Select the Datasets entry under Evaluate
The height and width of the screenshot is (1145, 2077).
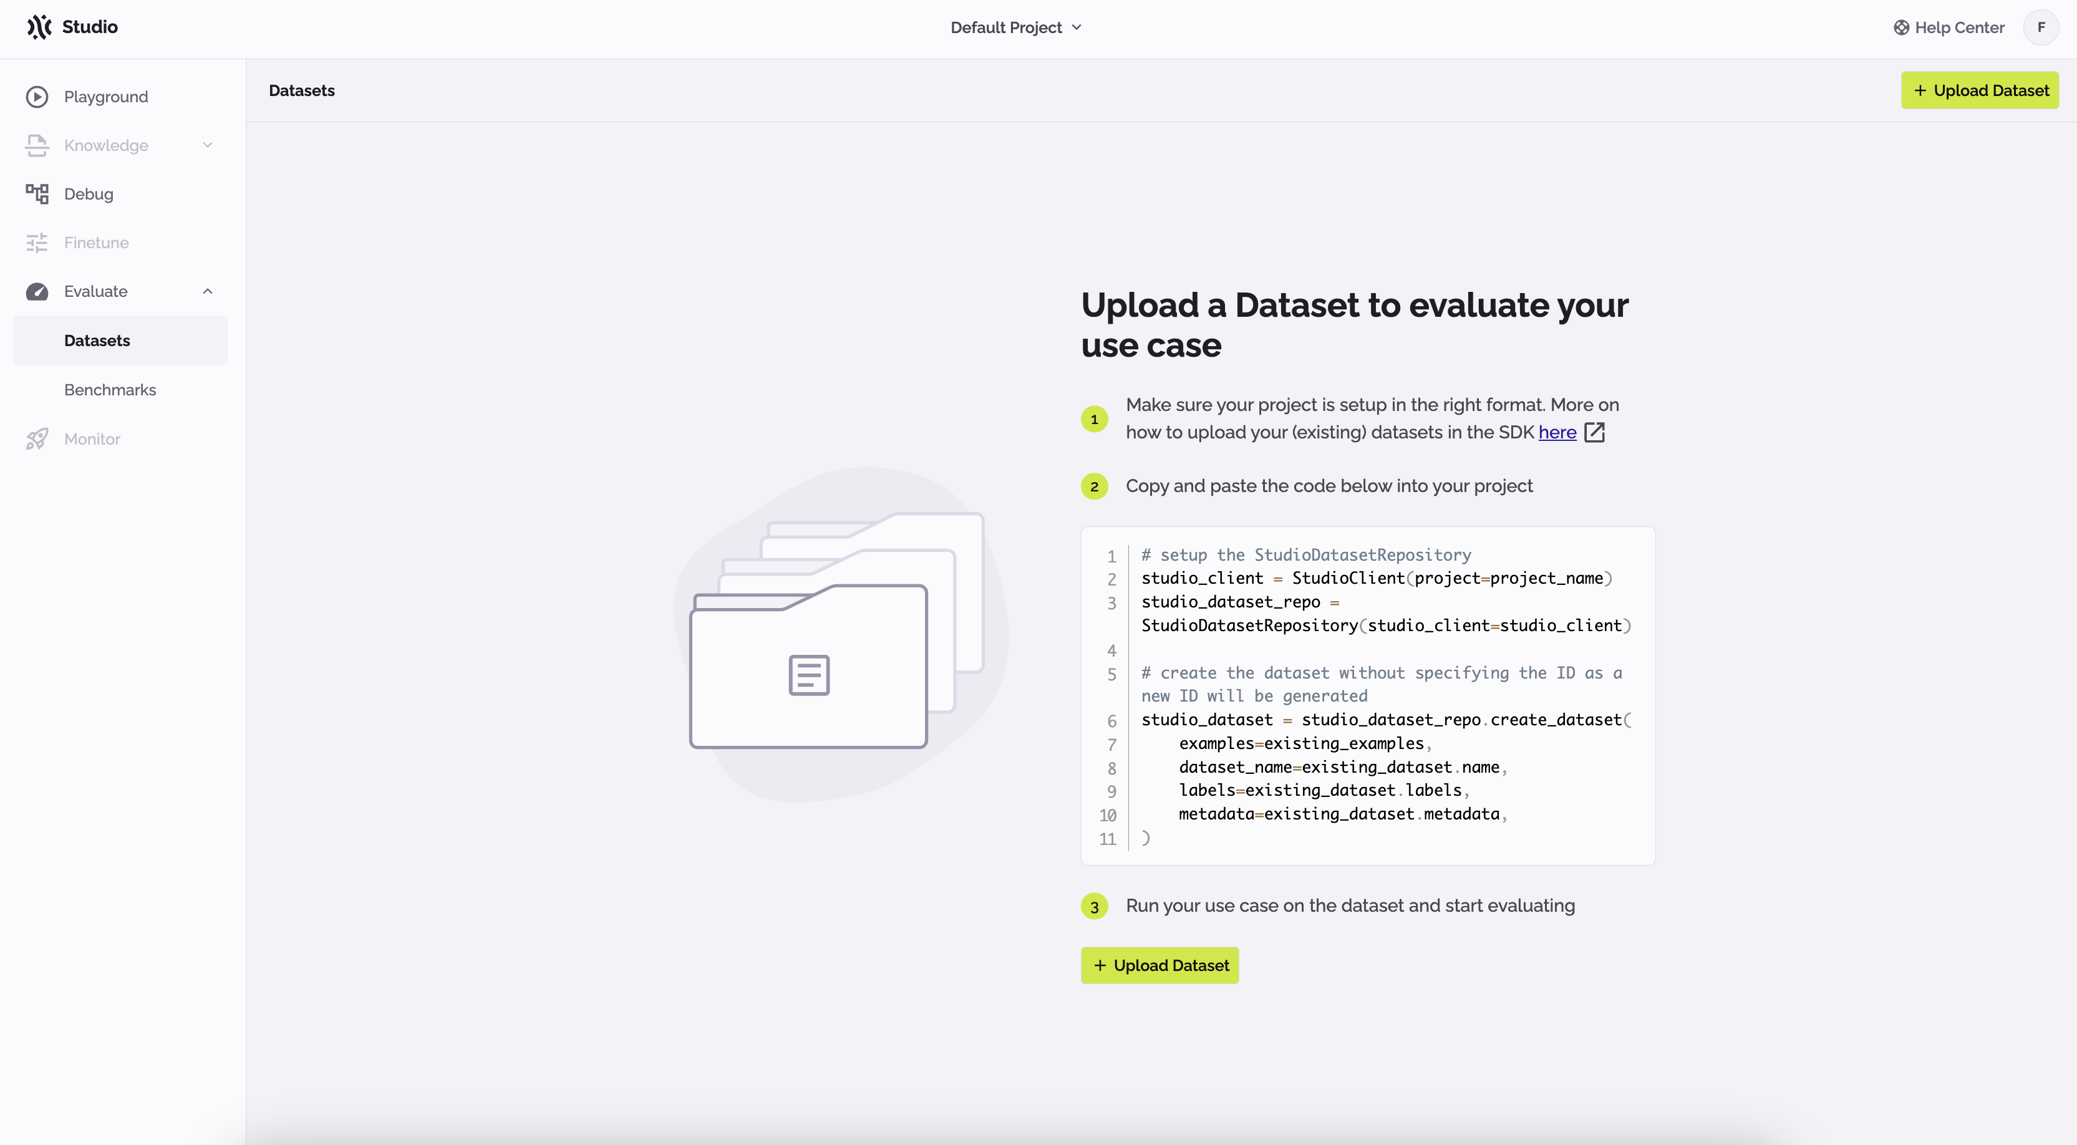(97, 341)
